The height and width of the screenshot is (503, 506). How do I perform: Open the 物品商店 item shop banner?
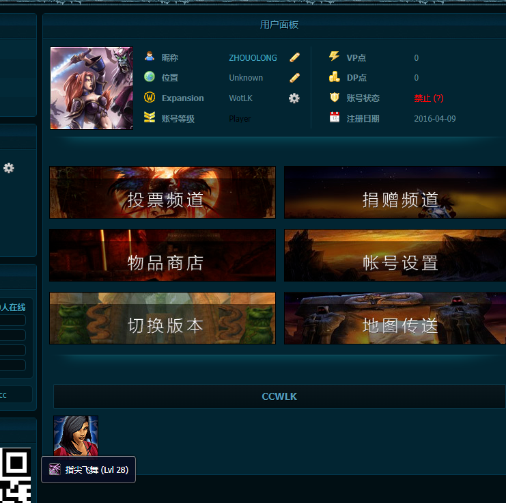point(163,255)
